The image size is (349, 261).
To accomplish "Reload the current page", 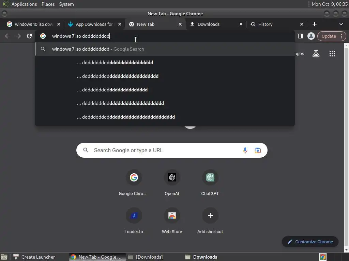I will tap(29, 36).
